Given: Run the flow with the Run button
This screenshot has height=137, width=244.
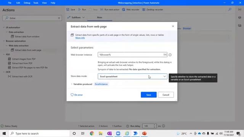Looking at the screenshot, I should coord(82,10).
